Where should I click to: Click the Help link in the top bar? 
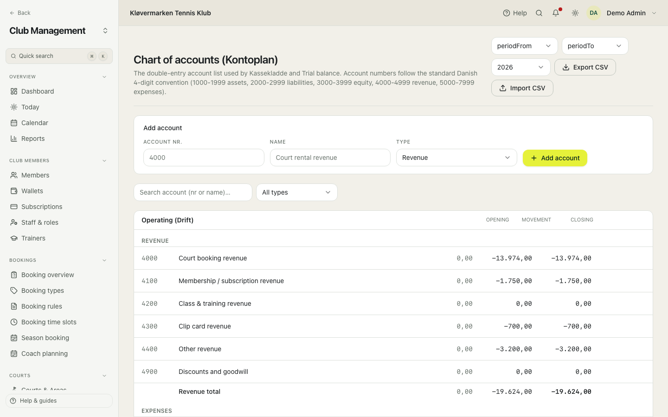pos(515,13)
